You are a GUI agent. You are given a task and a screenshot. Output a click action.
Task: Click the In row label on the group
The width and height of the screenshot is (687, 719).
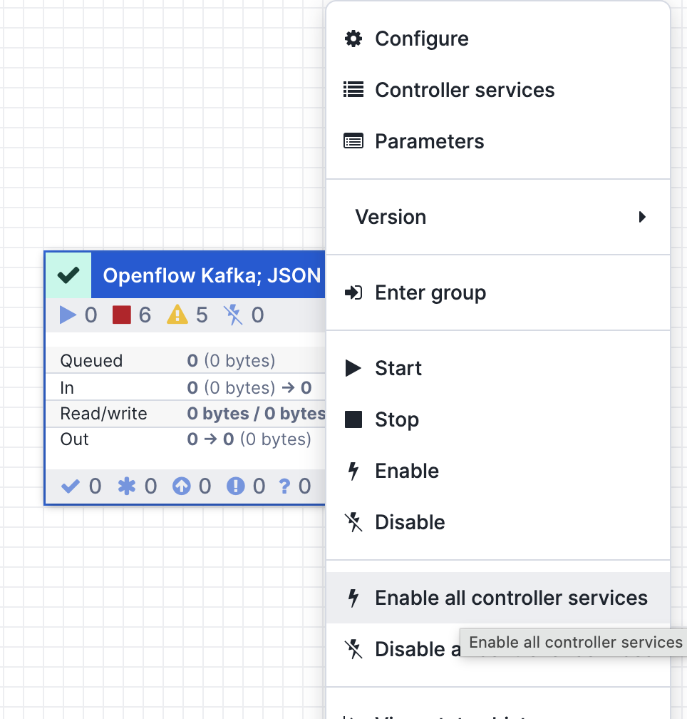(67, 388)
